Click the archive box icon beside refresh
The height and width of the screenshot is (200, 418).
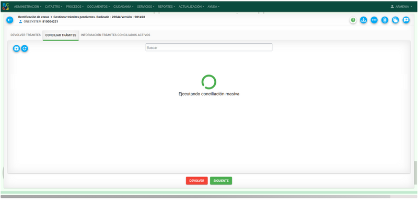tap(17, 48)
